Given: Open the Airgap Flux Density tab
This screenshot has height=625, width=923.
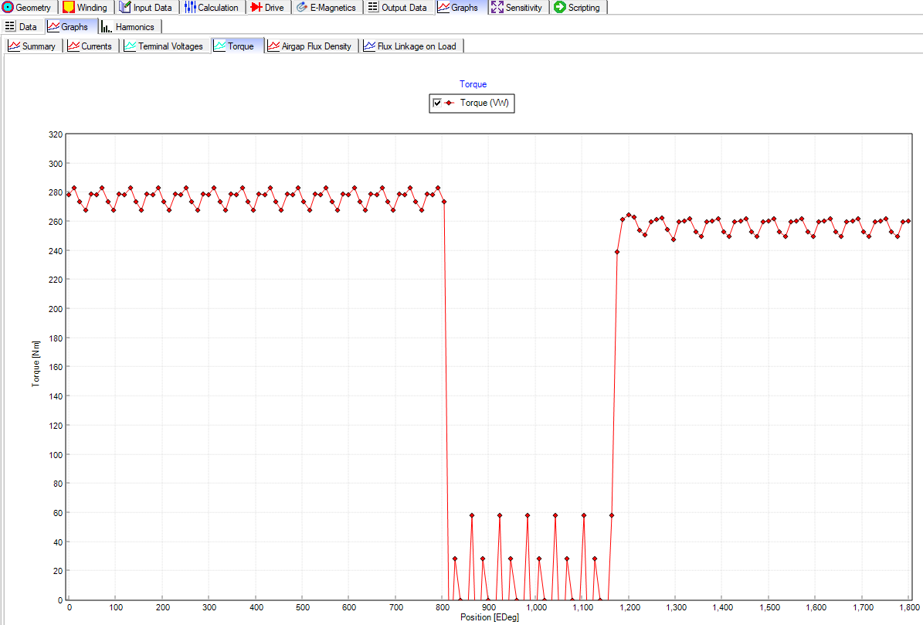Looking at the screenshot, I should tap(310, 46).
